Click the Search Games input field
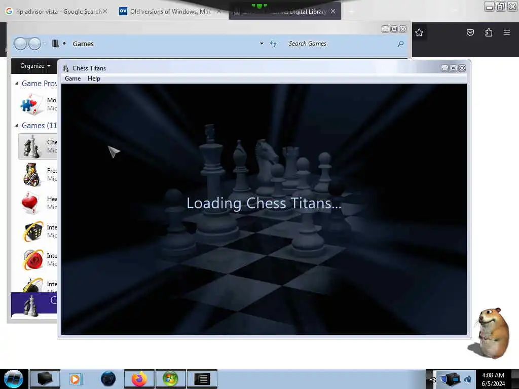 coord(340,44)
